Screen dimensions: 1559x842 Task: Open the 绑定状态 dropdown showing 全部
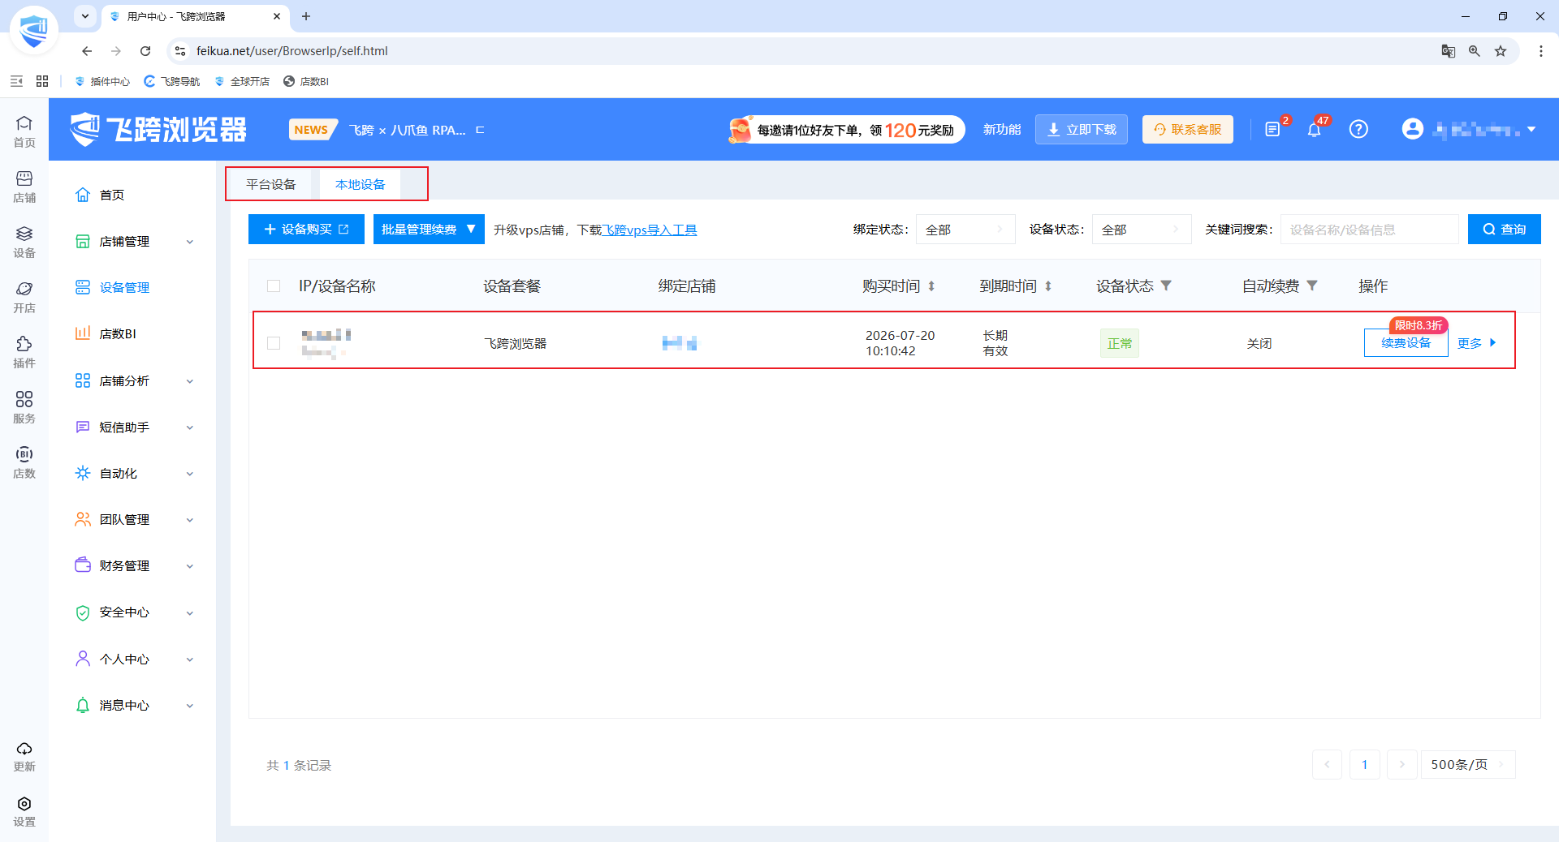[965, 230]
